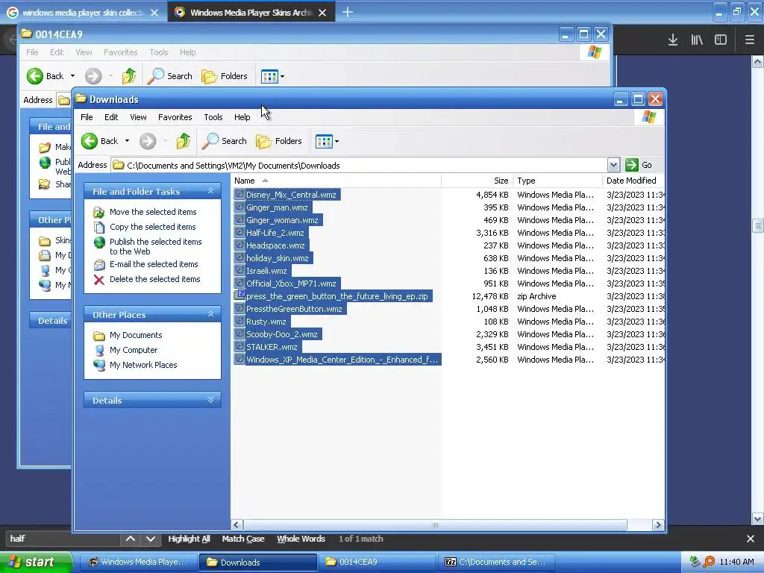Open the Help menu in Downloads
Screen dimensions: 764x573
tap(242, 117)
